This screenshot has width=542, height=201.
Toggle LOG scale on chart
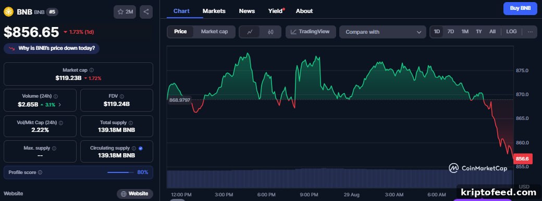click(x=512, y=32)
